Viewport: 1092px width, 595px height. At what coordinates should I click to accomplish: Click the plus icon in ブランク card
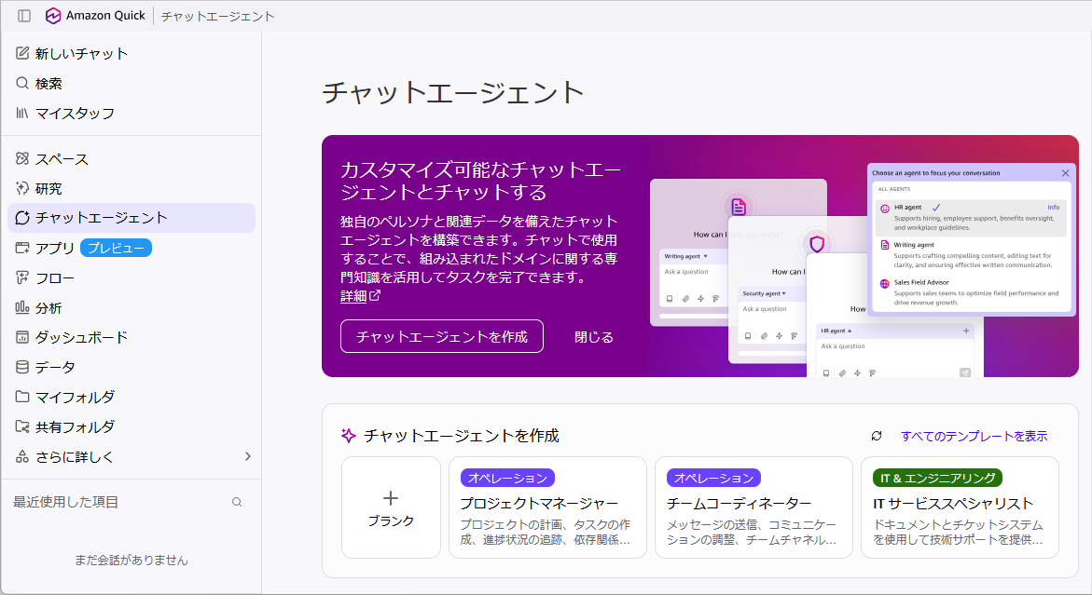[391, 497]
